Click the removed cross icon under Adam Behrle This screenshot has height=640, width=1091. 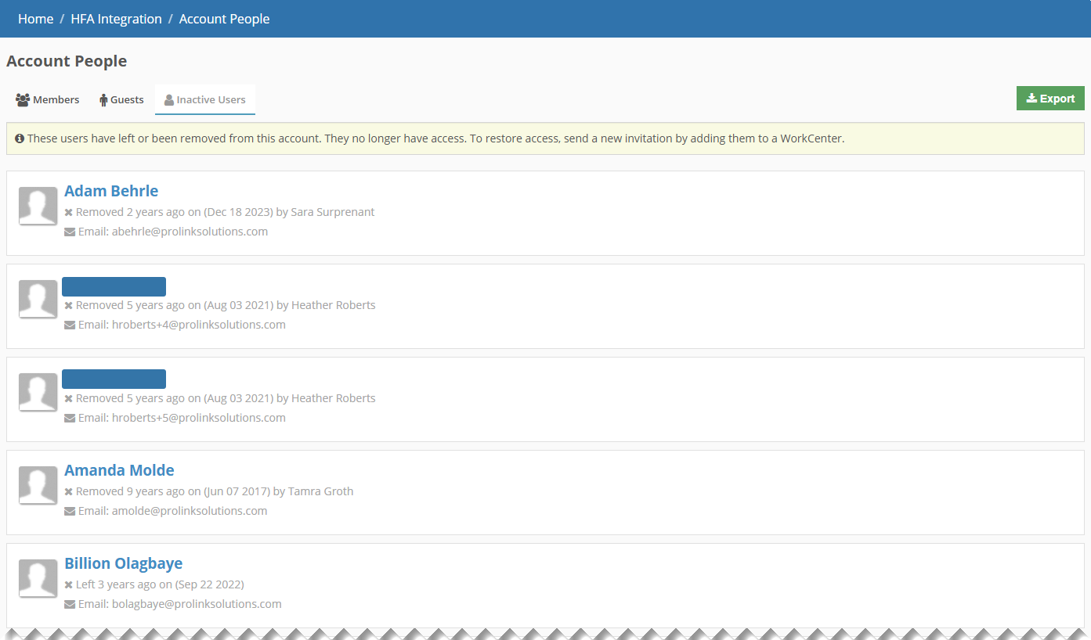(x=67, y=211)
